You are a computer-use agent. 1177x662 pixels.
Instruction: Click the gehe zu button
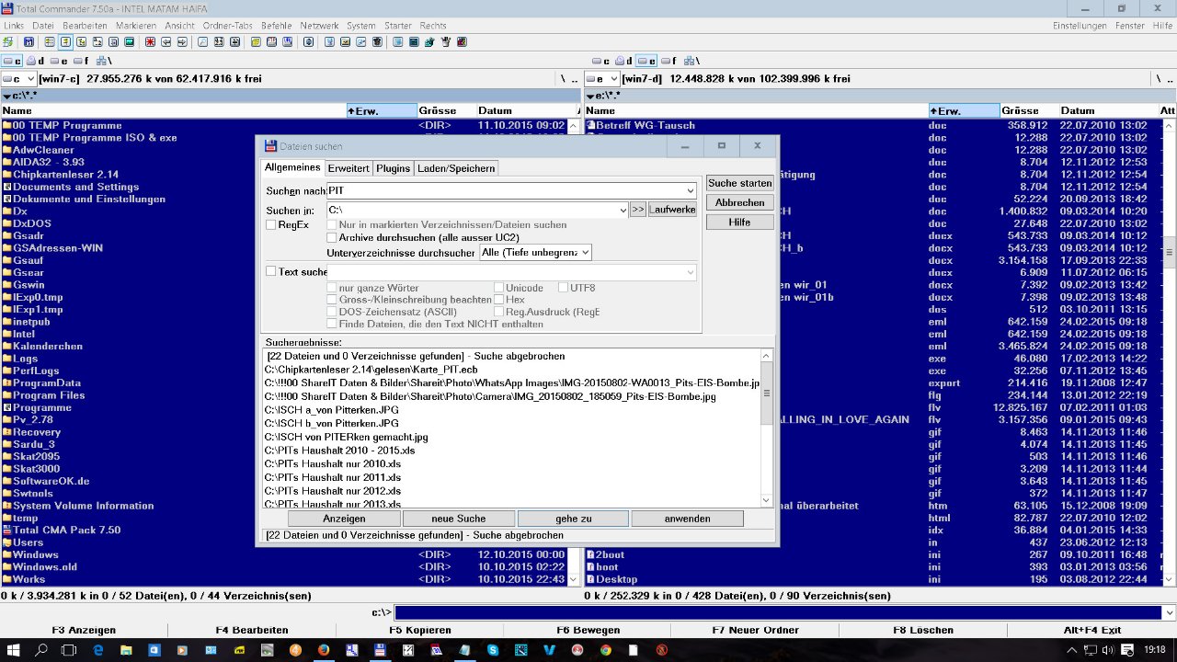[x=573, y=519]
